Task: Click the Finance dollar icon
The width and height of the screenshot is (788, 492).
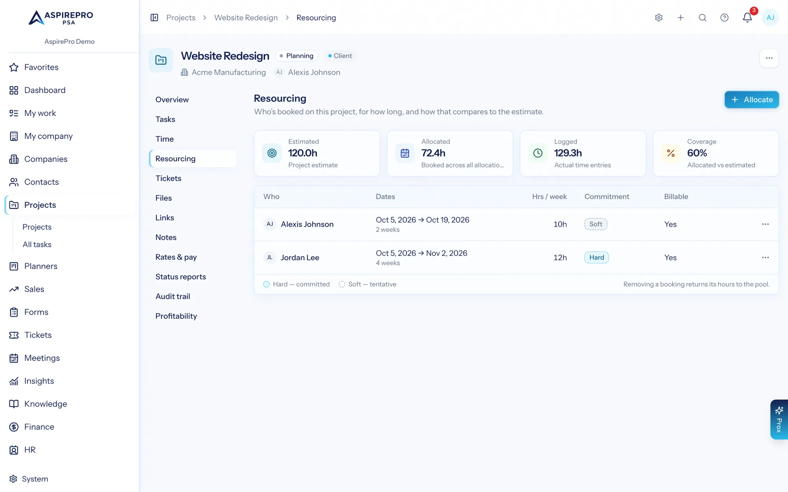Action: [14, 427]
